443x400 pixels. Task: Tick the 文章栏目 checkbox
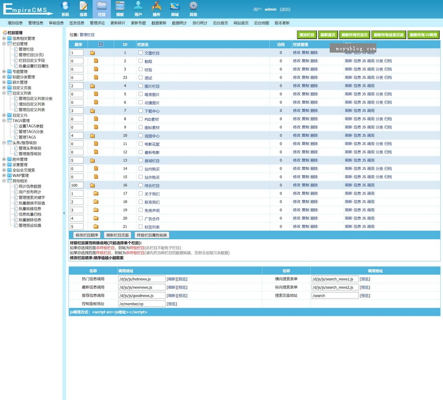141,53
